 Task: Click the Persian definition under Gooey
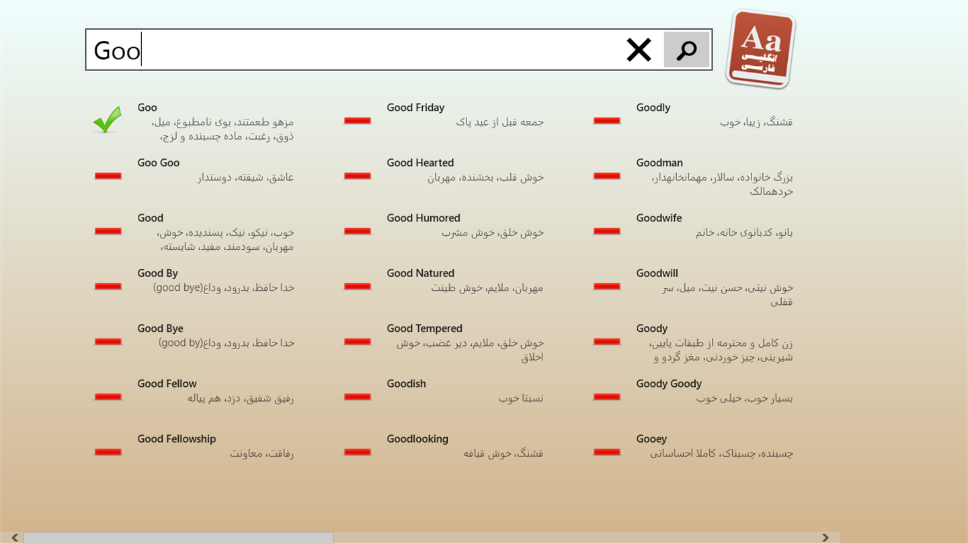coord(721,453)
